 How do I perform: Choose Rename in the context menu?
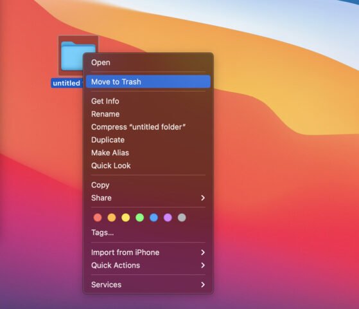(x=148, y=114)
